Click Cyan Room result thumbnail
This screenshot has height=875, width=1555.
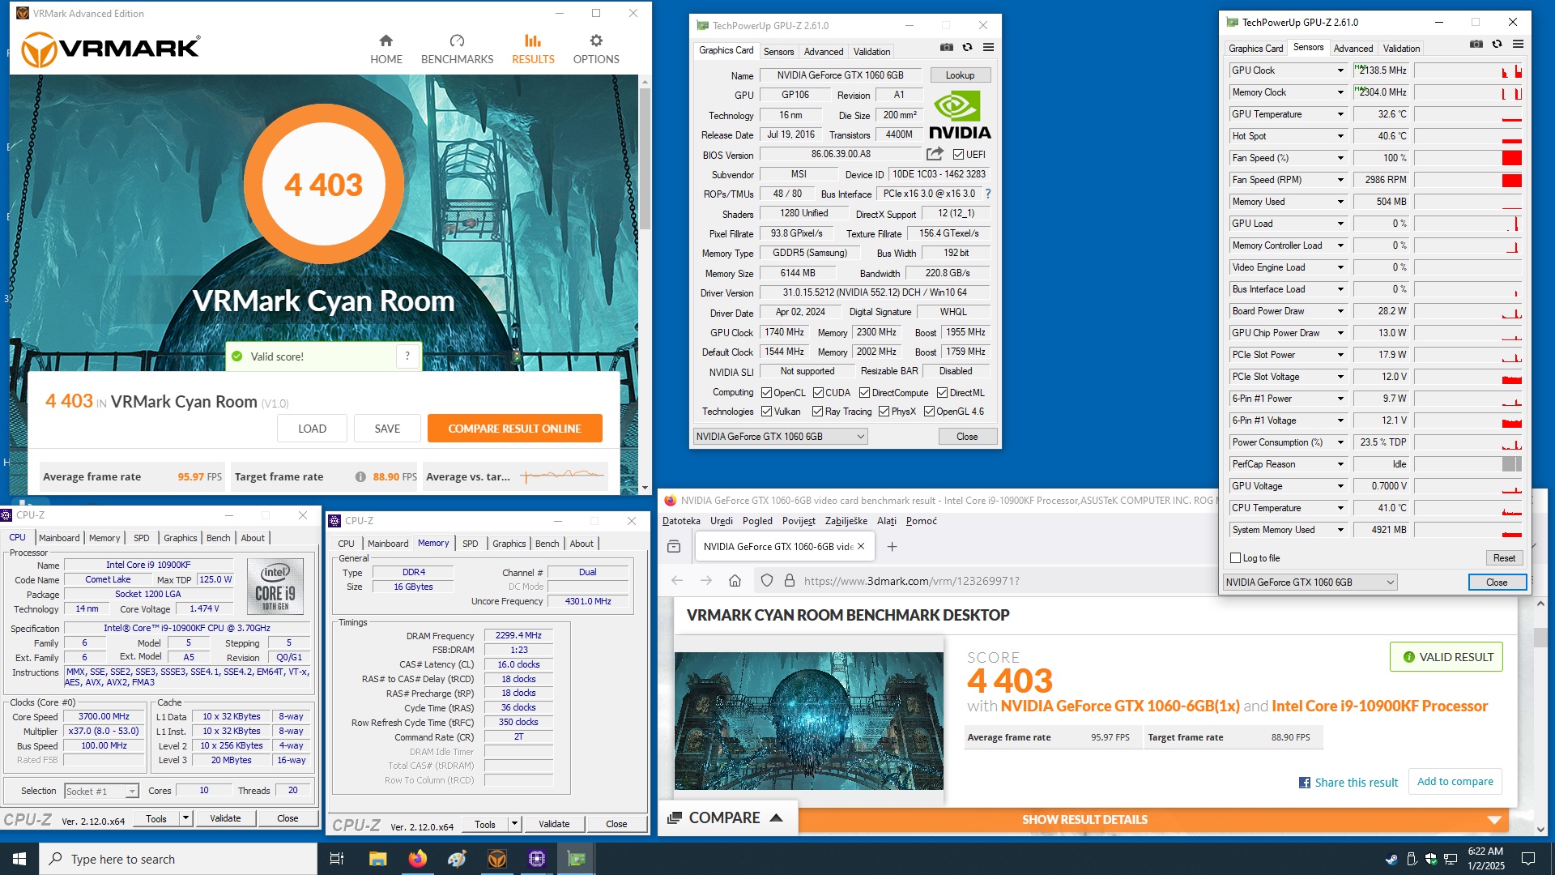(x=809, y=721)
